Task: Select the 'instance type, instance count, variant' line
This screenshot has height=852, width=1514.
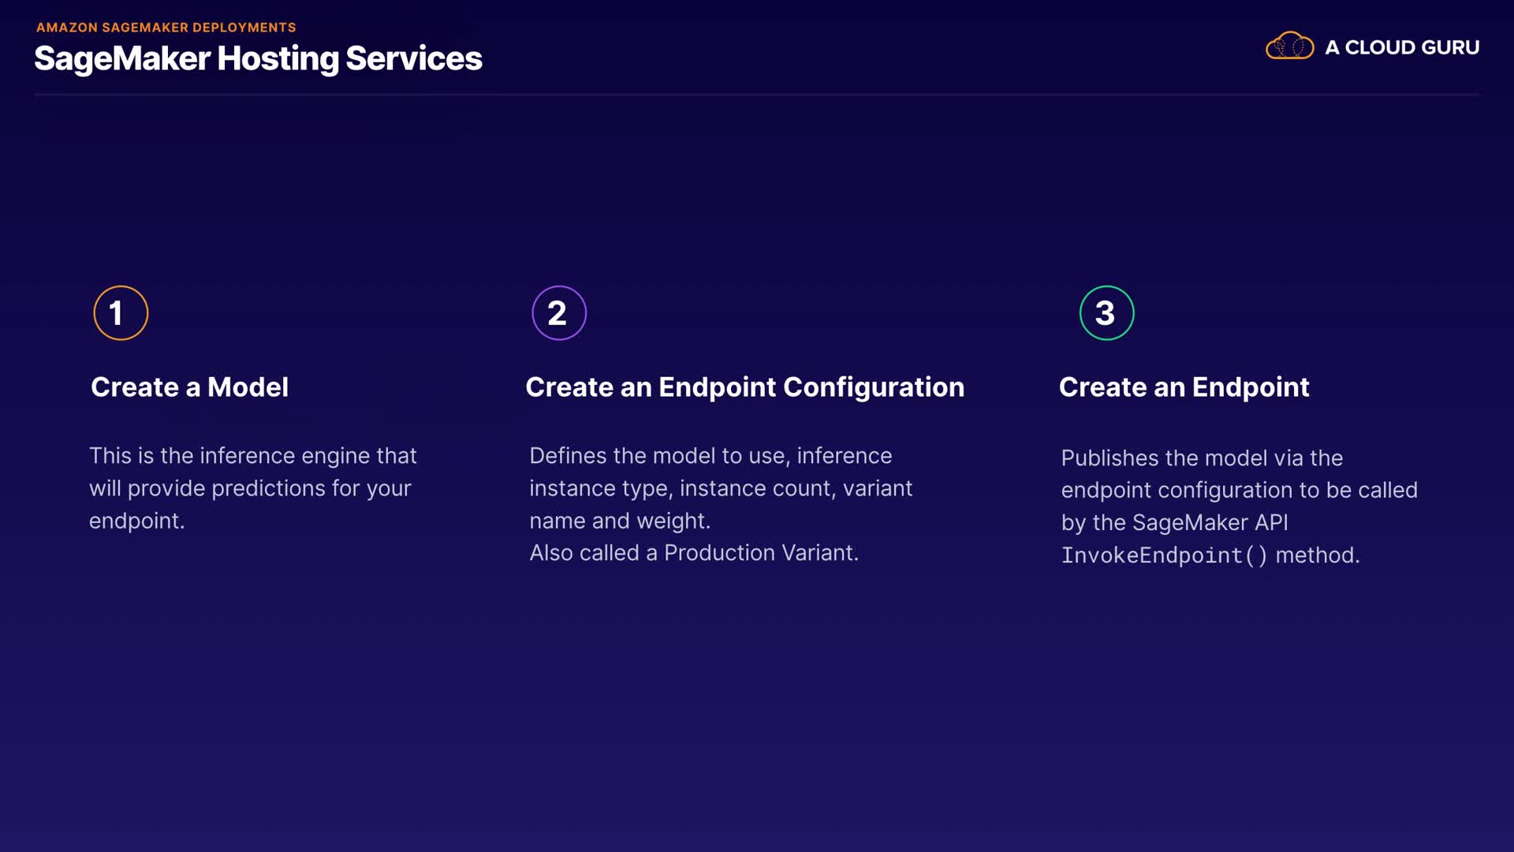Action: tap(721, 488)
